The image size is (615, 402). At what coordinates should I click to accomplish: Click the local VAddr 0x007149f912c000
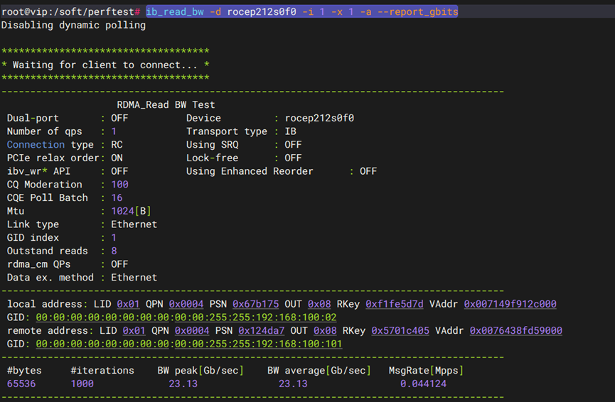coord(510,304)
